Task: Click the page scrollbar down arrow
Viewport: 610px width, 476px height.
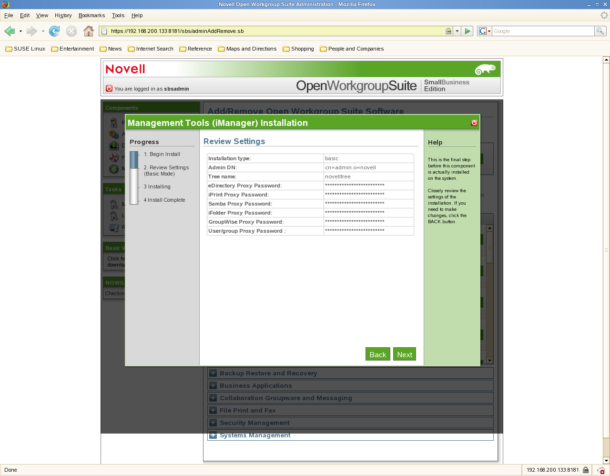Action: pyautogui.click(x=606, y=460)
